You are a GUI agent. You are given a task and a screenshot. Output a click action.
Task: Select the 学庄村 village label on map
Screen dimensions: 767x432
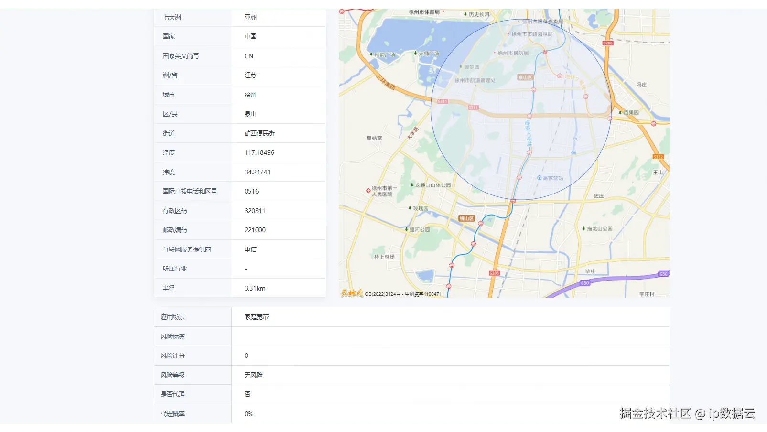pos(647,294)
